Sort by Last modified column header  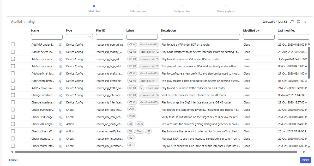[x=287, y=30]
